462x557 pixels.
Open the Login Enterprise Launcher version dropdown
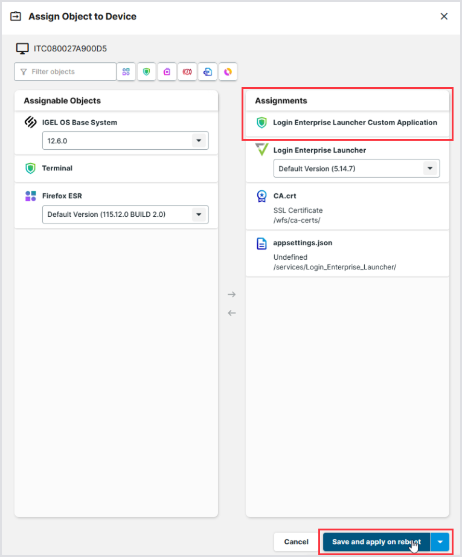point(429,169)
